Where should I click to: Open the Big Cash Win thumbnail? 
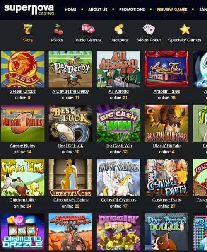(118, 123)
